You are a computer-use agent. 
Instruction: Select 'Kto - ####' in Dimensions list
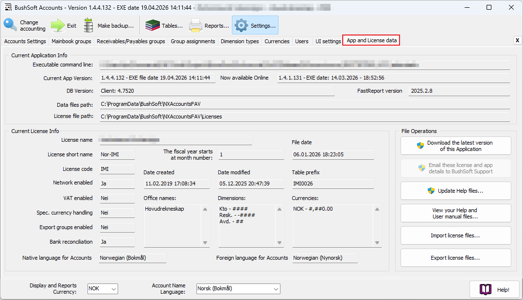point(233,209)
